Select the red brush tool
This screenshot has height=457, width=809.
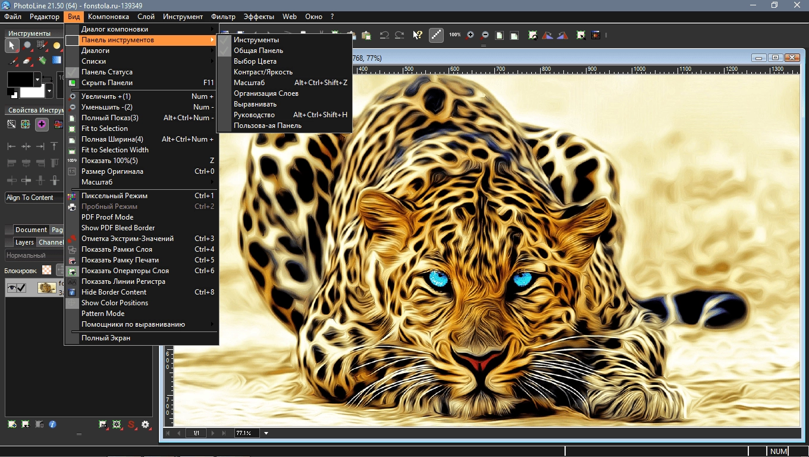(12, 60)
